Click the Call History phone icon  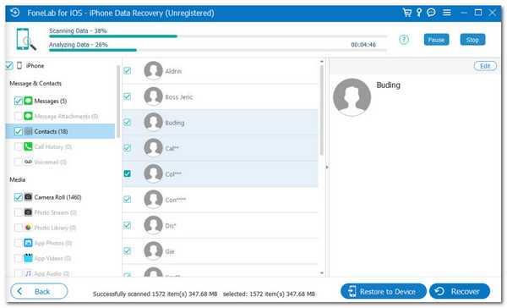point(28,146)
